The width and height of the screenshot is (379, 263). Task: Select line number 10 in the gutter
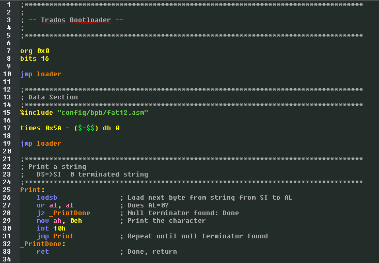[7, 74]
